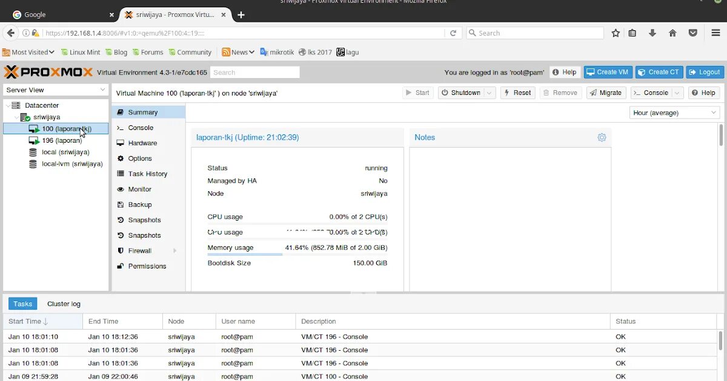727x381 pixels.
Task: Open the Hardware tab
Action: [x=148, y=143]
